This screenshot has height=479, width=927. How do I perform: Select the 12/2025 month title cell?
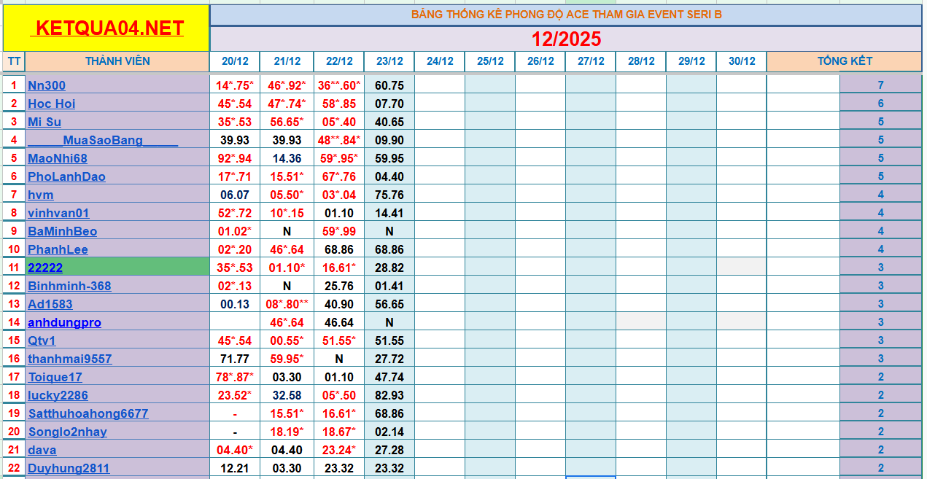coord(566,39)
